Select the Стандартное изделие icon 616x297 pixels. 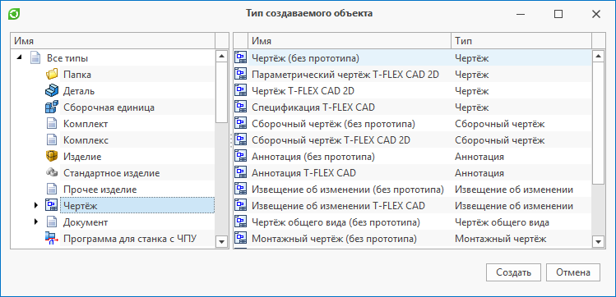click(52, 172)
